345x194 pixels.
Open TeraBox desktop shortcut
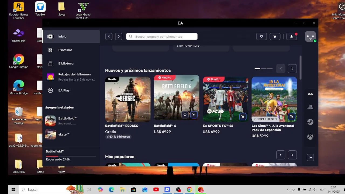(x=40, y=9)
